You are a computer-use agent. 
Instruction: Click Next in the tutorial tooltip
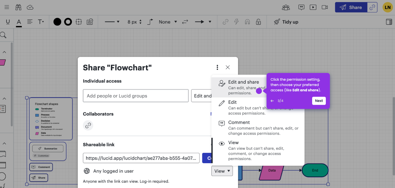[x=319, y=101]
